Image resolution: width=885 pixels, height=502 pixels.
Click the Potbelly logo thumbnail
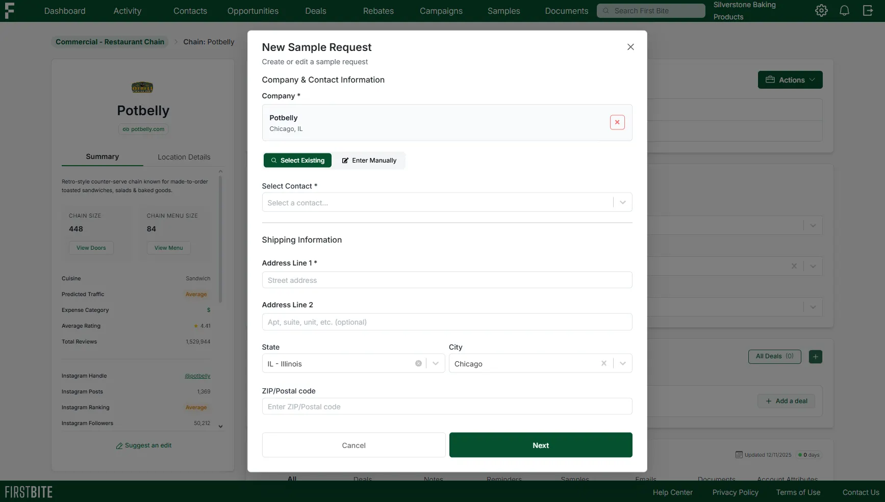[142, 88]
